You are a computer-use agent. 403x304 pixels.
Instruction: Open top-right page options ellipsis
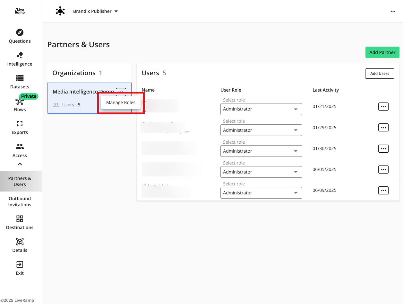[x=393, y=11]
